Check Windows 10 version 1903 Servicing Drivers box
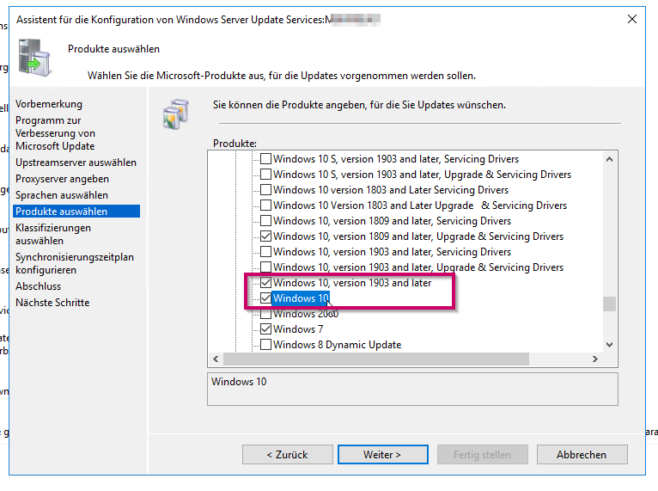The height and width of the screenshot is (491, 658). [x=265, y=252]
